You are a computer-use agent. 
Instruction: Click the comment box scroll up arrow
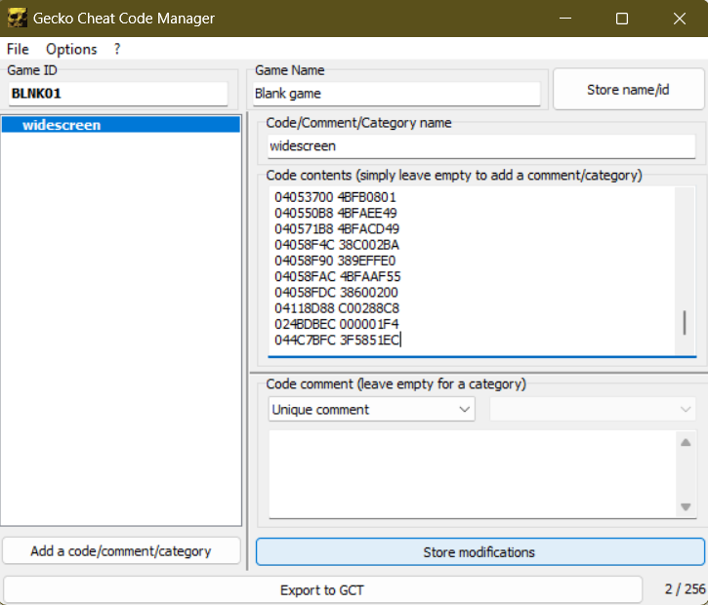coord(686,442)
